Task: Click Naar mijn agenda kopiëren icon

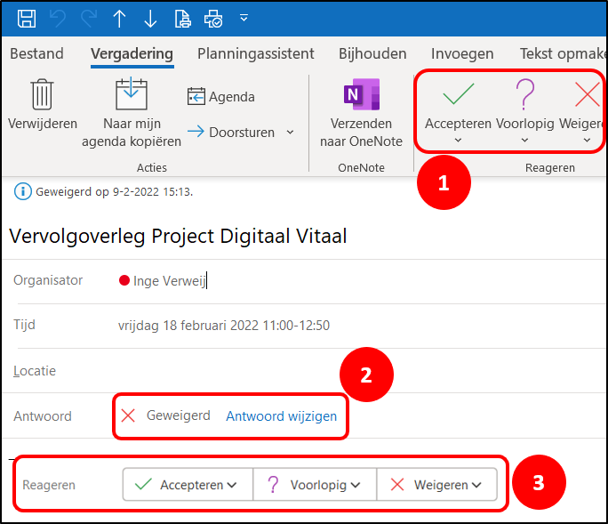Action: coord(131,93)
